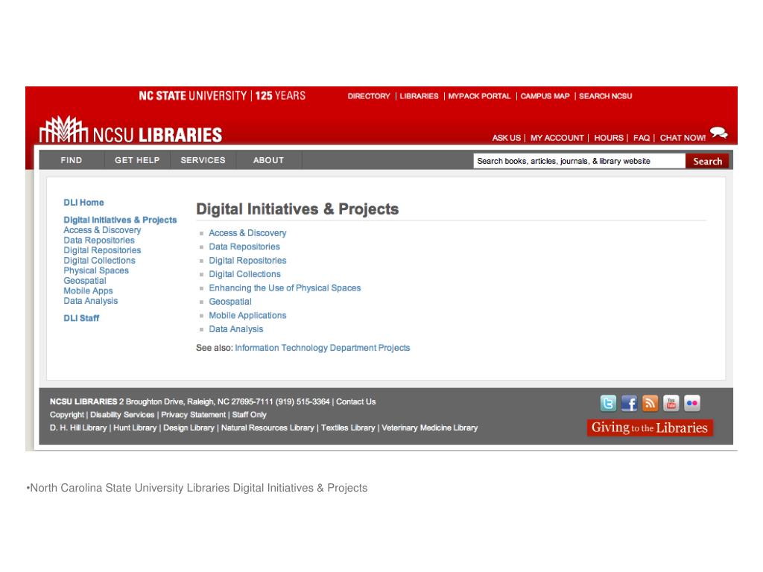View library HOURS
Viewport: 763px width, 572px height.
609,138
